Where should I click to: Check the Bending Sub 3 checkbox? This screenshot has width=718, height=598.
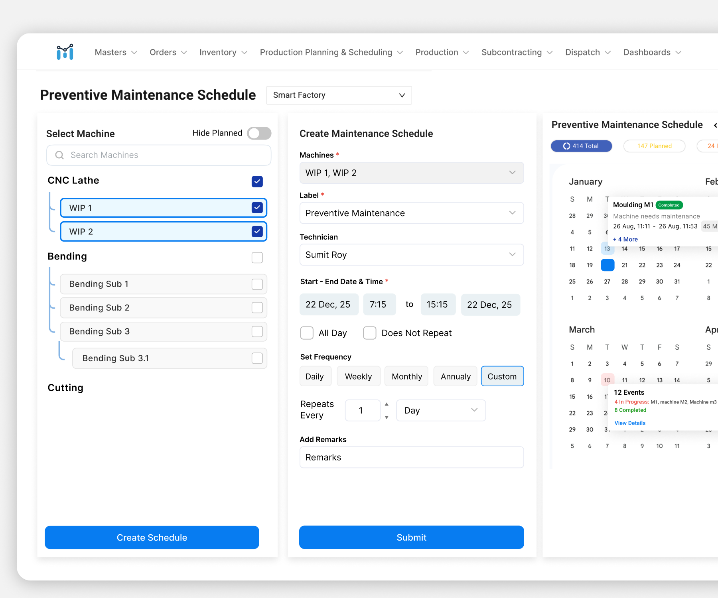pyautogui.click(x=257, y=332)
